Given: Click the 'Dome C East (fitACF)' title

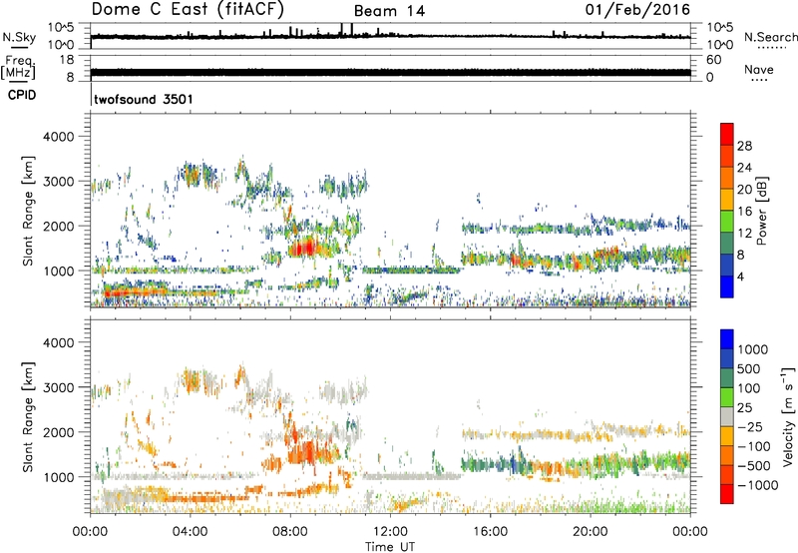Looking at the screenshot, I should click(x=188, y=9).
